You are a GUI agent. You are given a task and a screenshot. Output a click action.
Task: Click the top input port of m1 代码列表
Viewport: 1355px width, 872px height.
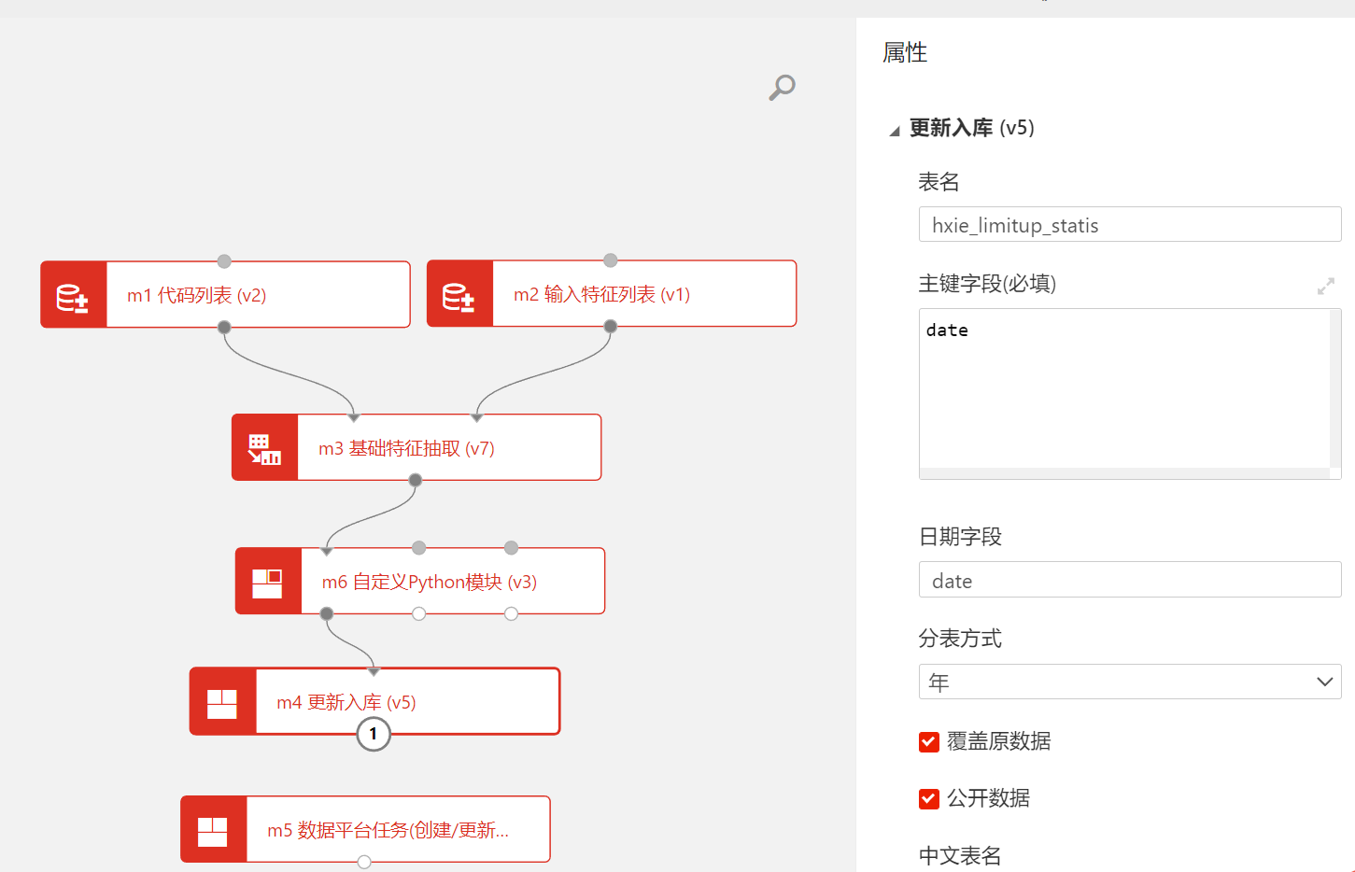(224, 261)
